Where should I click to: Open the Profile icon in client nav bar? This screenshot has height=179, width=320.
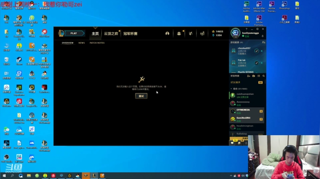pyautogui.click(x=168, y=34)
